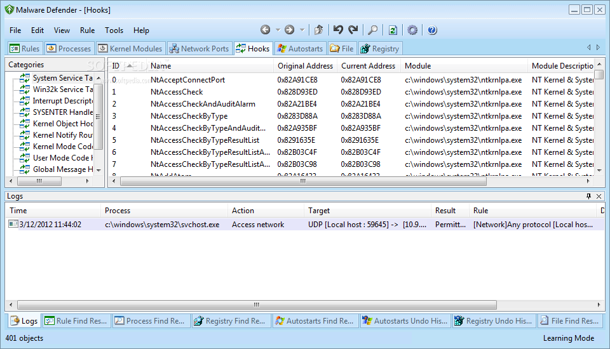Switch to the Network Ports tab

pos(200,49)
